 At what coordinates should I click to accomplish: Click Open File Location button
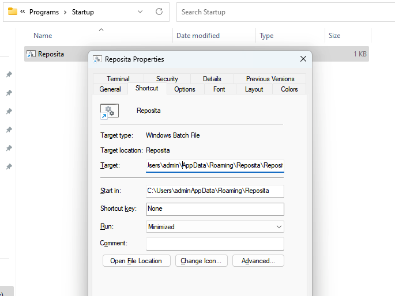136,261
